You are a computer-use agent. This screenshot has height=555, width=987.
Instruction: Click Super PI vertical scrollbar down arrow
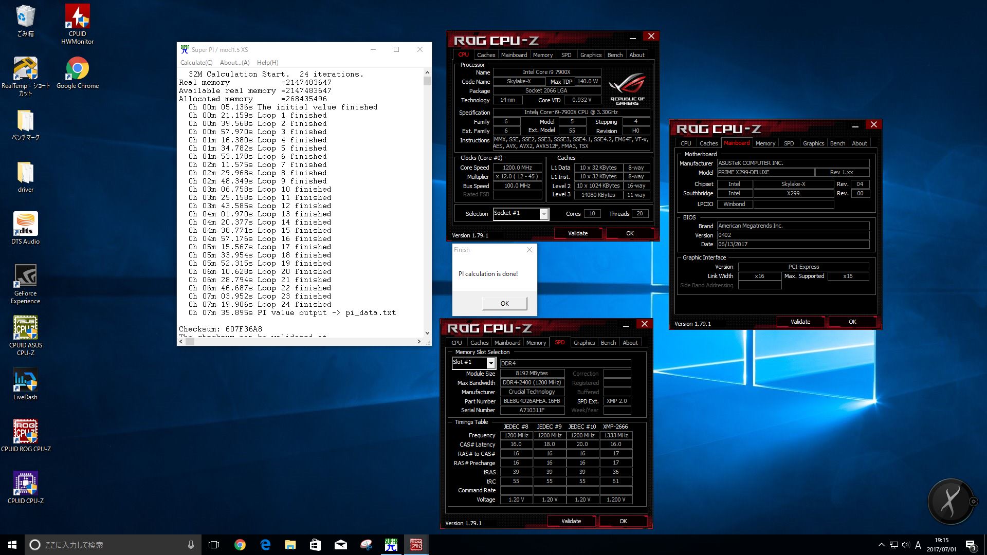427,333
